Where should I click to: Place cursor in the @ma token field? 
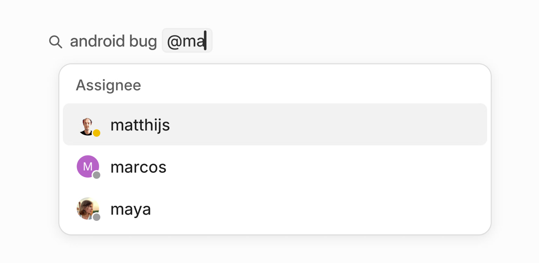[x=187, y=40]
